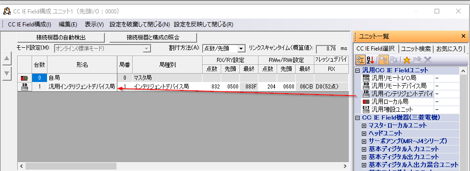Viewport: 470px width, 171px height.
Task: Select the 汎用リモートI/O局 RIO icon
Action: pos(366,78)
